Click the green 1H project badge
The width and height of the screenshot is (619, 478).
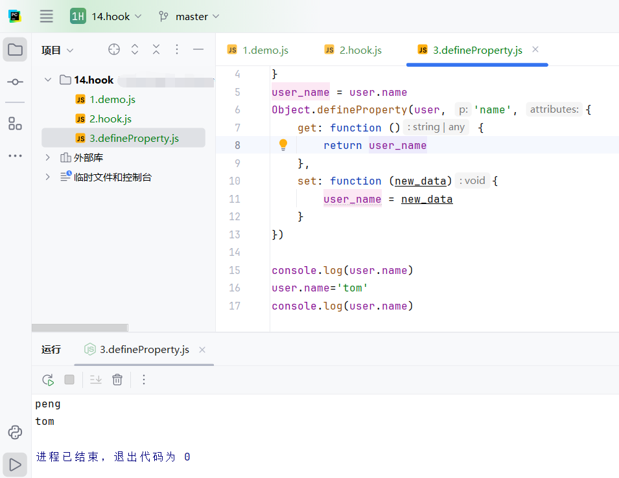[x=78, y=16]
